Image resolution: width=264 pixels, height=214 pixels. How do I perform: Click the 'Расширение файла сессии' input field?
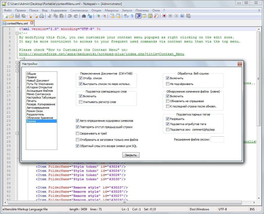pyautogui.click(x=217, y=139)
